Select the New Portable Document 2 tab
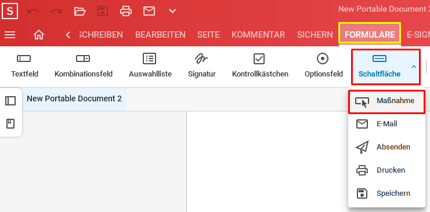 point(74,99)
